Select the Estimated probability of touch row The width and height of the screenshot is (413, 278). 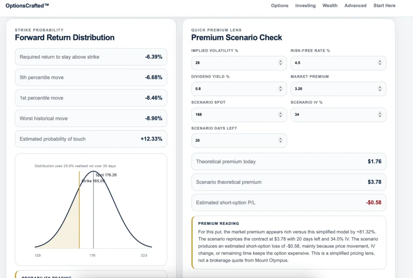91,139
